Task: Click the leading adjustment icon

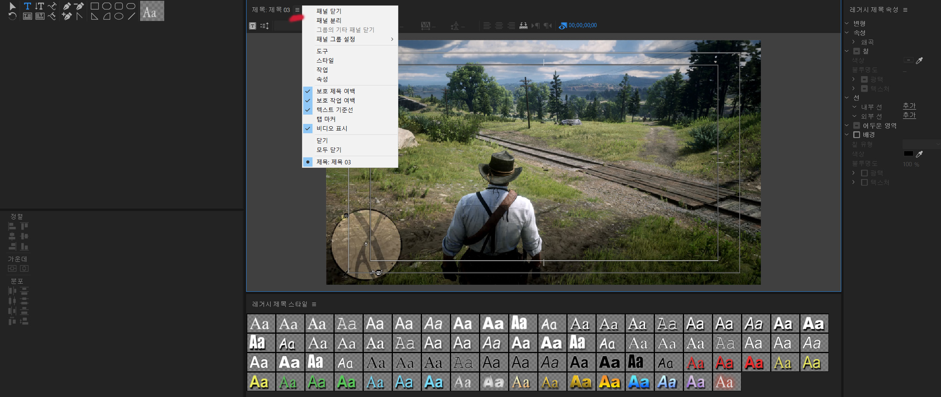Action: point(455,26)
